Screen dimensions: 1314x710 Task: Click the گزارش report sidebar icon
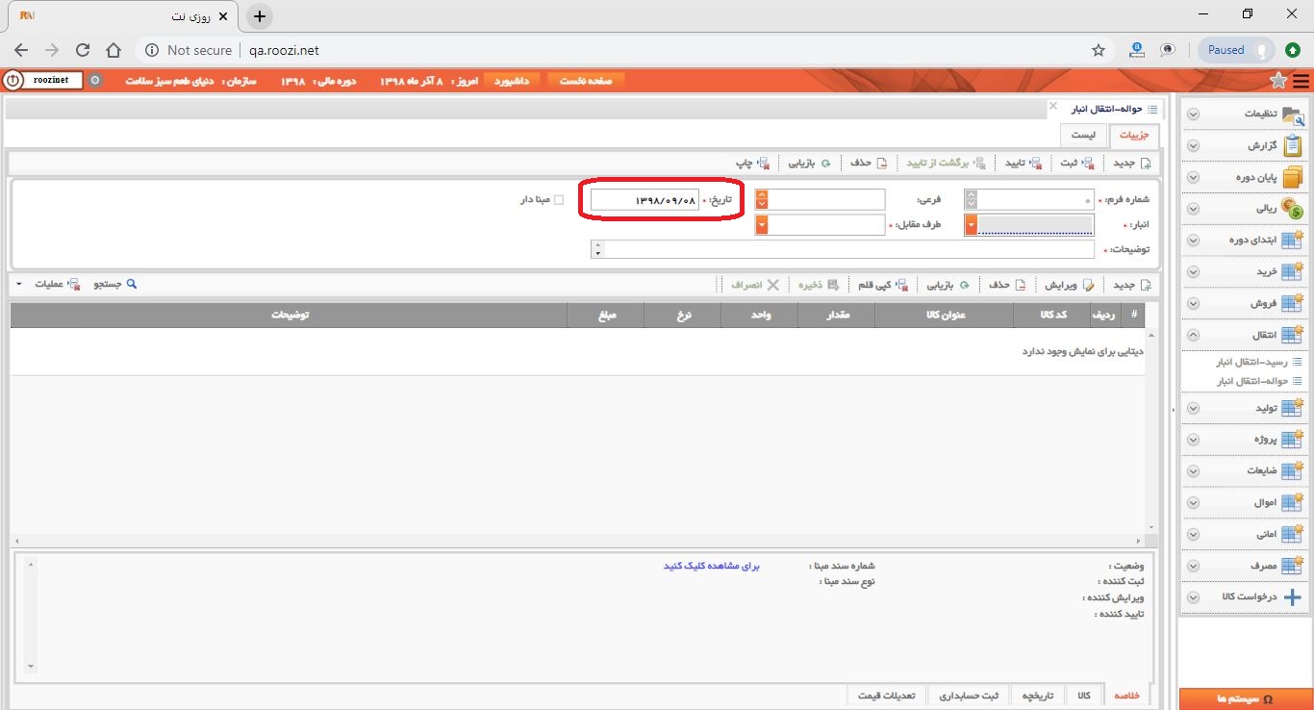[x=1293, y=146]
